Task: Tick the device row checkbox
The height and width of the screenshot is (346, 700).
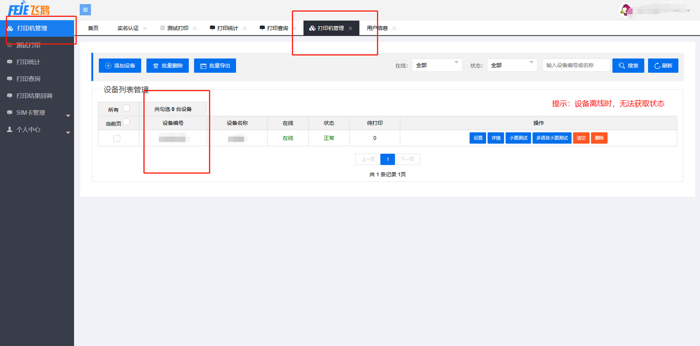Action: pyautogui.click(x=117, y=138)
